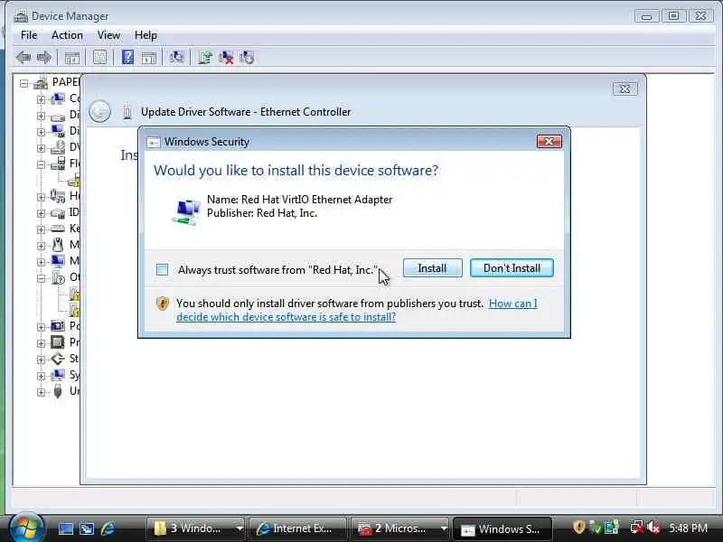
Task: Switch to 'Internet Ex...' taskbar button
Action: [297, 528]
